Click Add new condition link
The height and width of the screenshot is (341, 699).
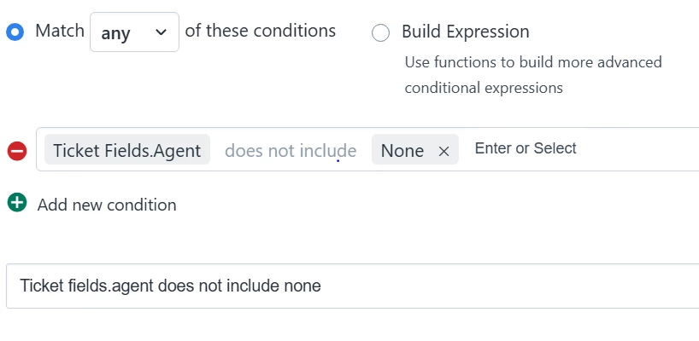[107, 205]
